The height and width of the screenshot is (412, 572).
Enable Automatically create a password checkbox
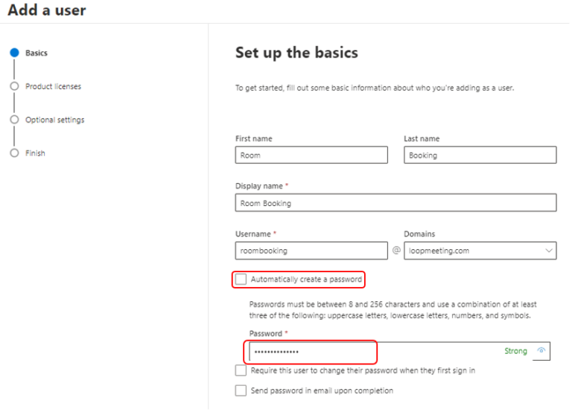[x=241, y=279]
